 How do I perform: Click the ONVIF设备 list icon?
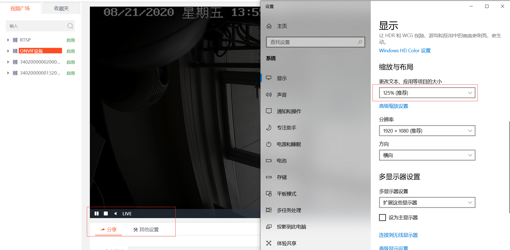click(15, 51)
